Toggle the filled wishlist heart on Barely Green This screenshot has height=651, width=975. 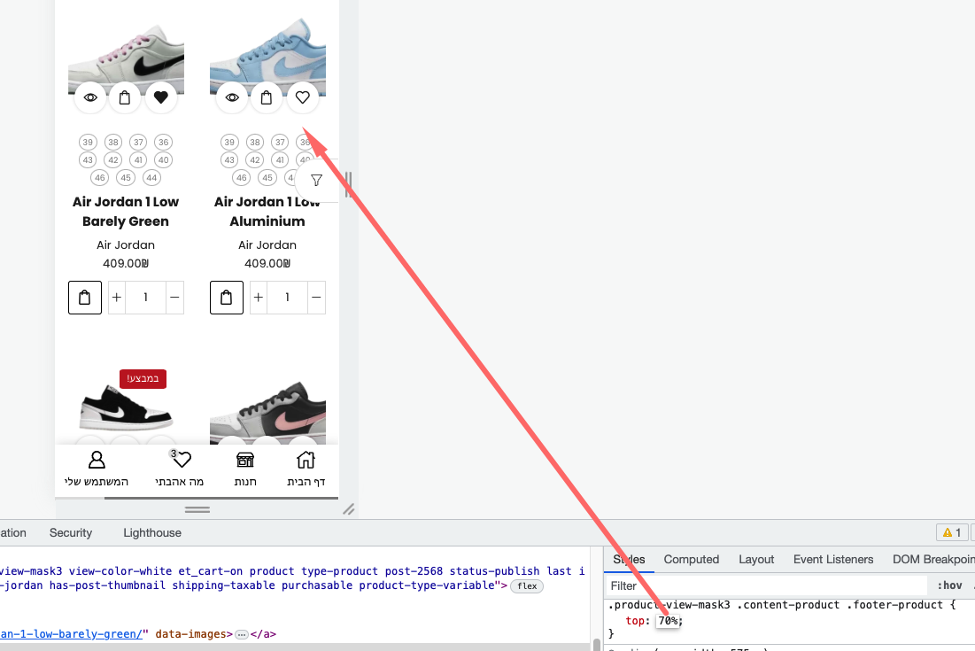(x=161, y=97)
